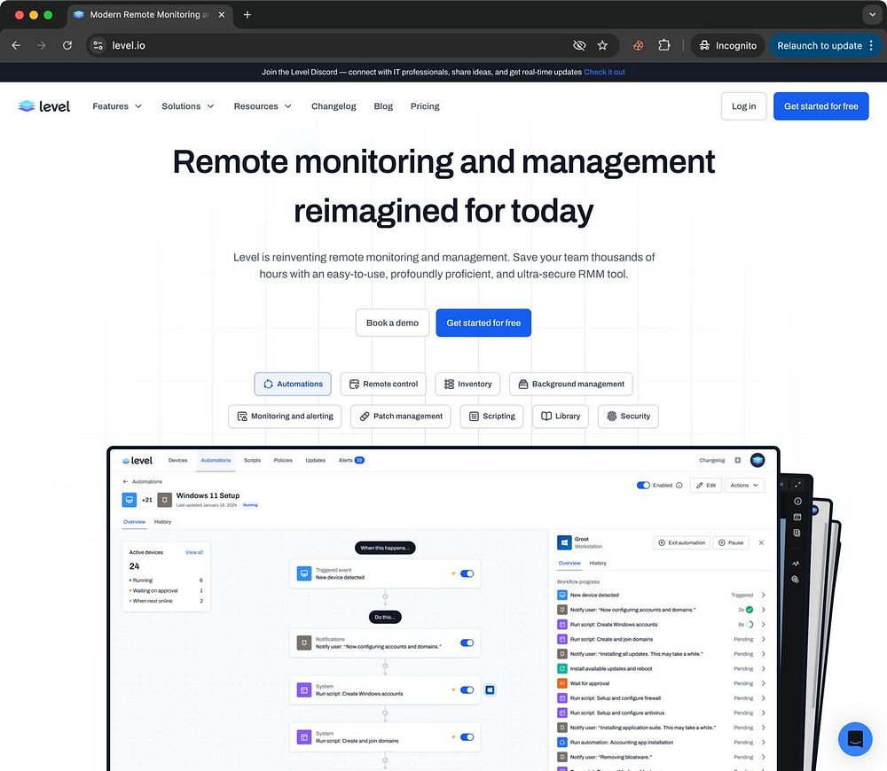Click View all in Active devices card

194,552
